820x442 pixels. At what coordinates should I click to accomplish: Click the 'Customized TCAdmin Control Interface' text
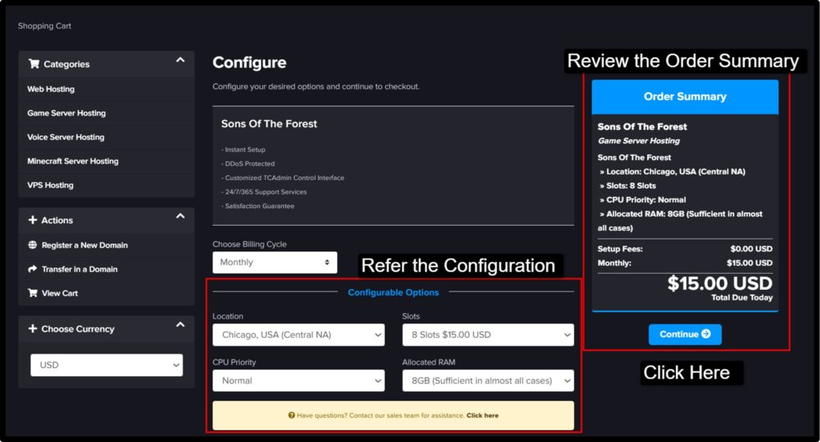(284, 178)
